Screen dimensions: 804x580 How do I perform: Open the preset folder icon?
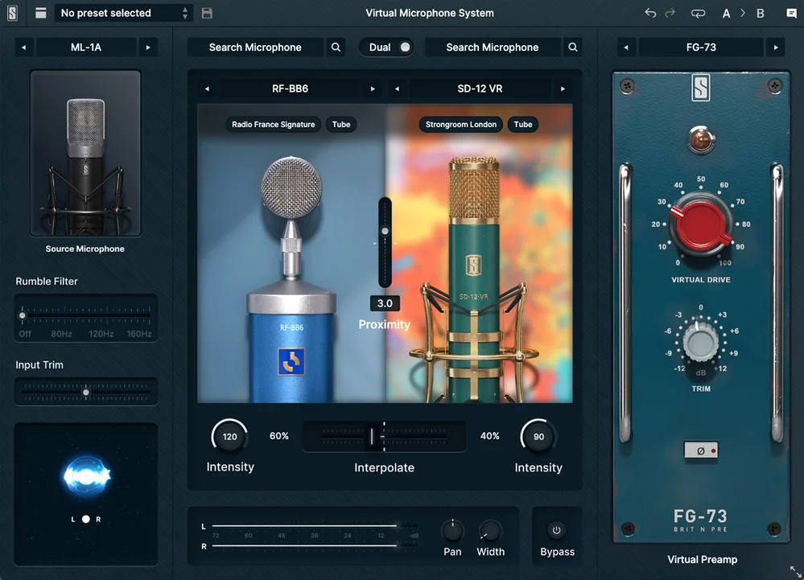[x=41, y=13]
